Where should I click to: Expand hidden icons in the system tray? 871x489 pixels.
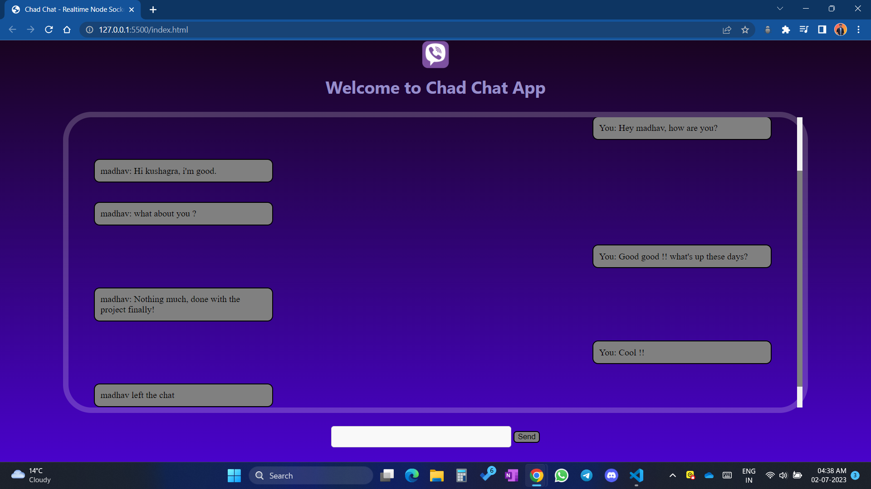(x=673, y=475)
